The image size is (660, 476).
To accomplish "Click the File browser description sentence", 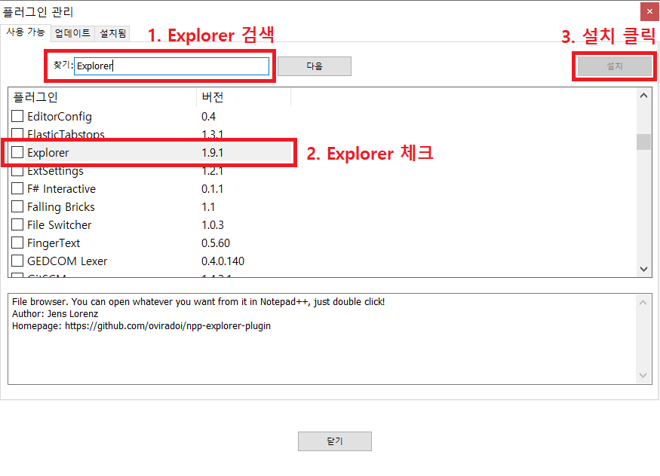I will pos(198,302).
